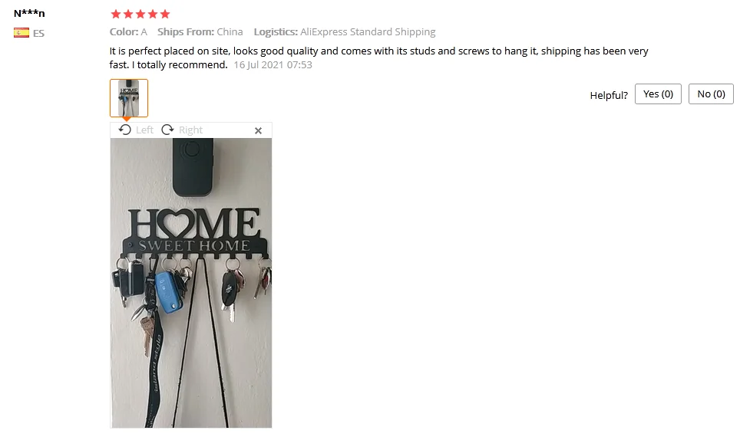
Task: Click the 'Ships From: China' text
Action: click(x=200, y=32)
